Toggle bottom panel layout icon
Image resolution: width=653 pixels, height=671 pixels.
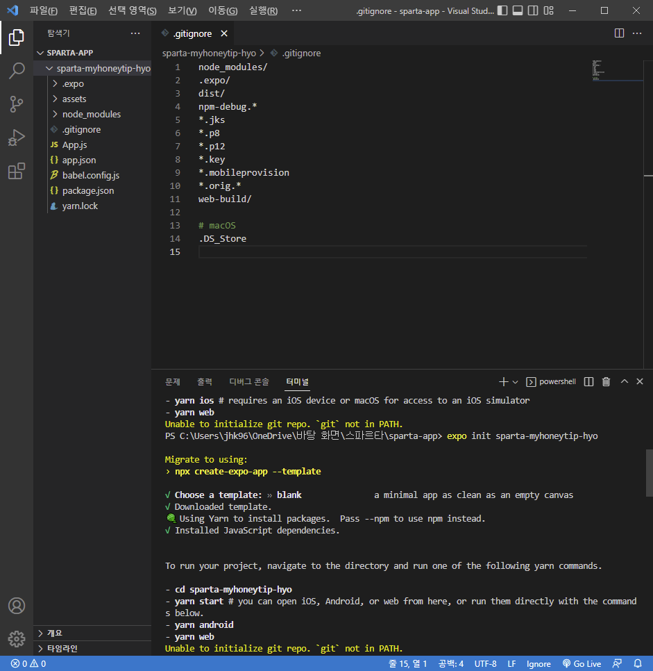pos(518,10)
